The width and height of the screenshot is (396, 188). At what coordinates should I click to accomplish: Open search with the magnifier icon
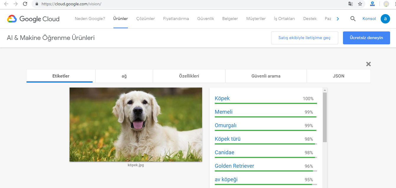click(353, 19)
